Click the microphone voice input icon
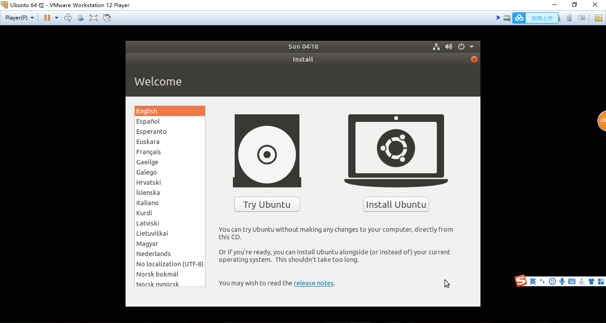The height and width of the screenshot is (323, 606). pos(562,281)
